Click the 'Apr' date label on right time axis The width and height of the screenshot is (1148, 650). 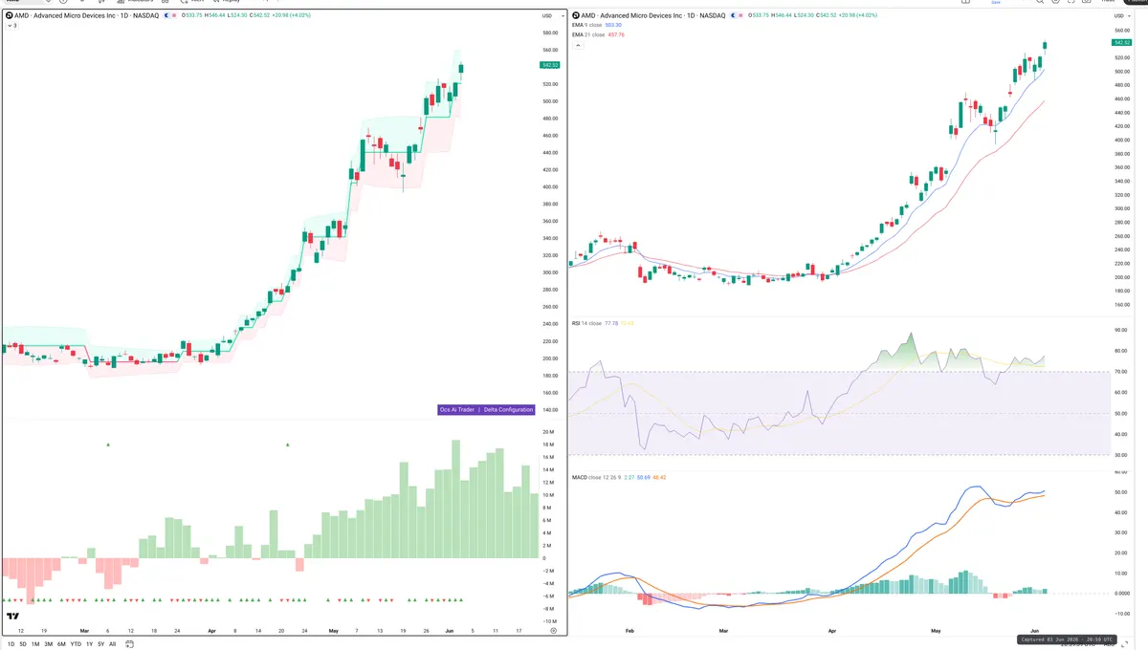pos(831,631)
